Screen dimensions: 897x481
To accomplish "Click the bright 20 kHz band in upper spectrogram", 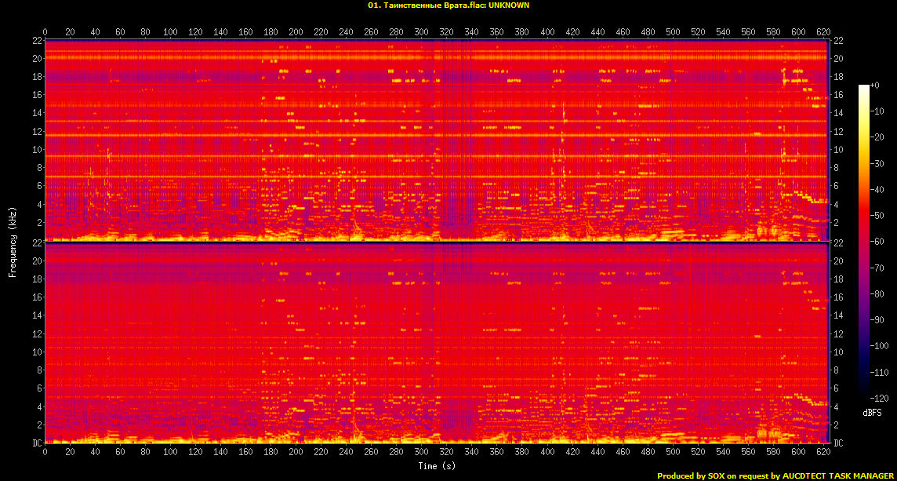I will click(x=392, y=57).
